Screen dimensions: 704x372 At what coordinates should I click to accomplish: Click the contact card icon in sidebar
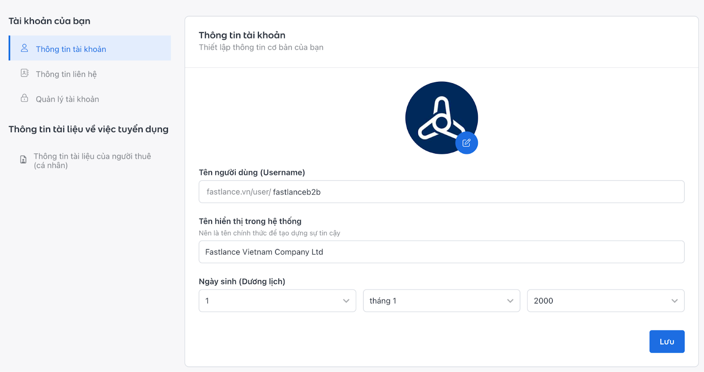25,73
